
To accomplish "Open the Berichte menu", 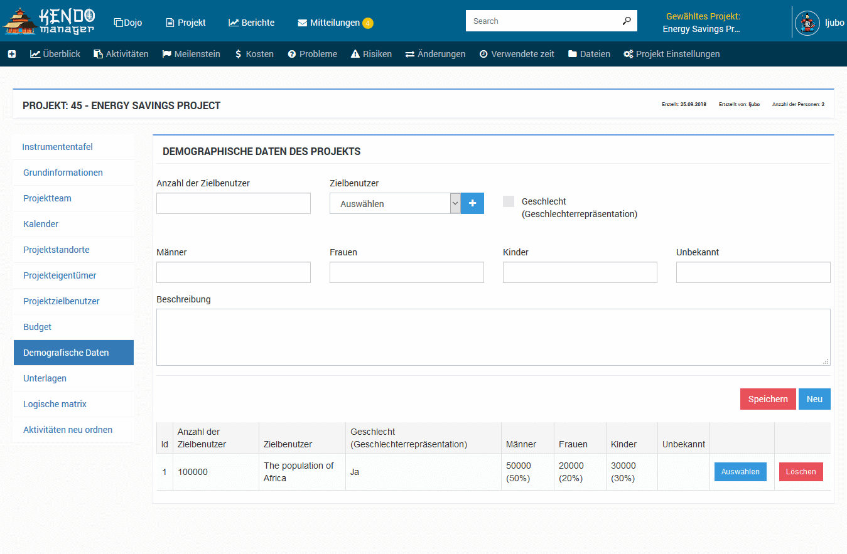I will tap(251, 23).
